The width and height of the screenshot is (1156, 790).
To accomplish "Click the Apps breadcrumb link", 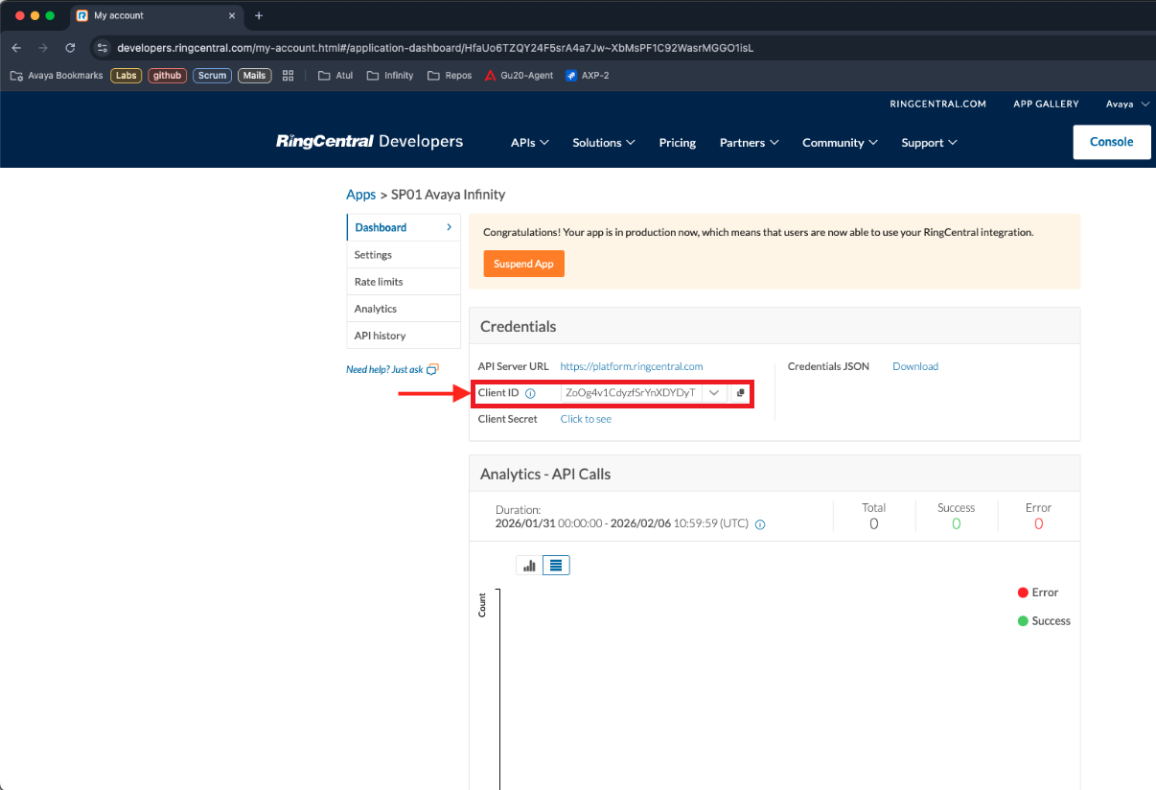I will (360, 195).
